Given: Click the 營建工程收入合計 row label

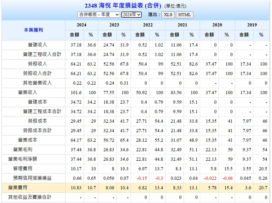Looking at the screenshot, I should [x=42, y=55].
